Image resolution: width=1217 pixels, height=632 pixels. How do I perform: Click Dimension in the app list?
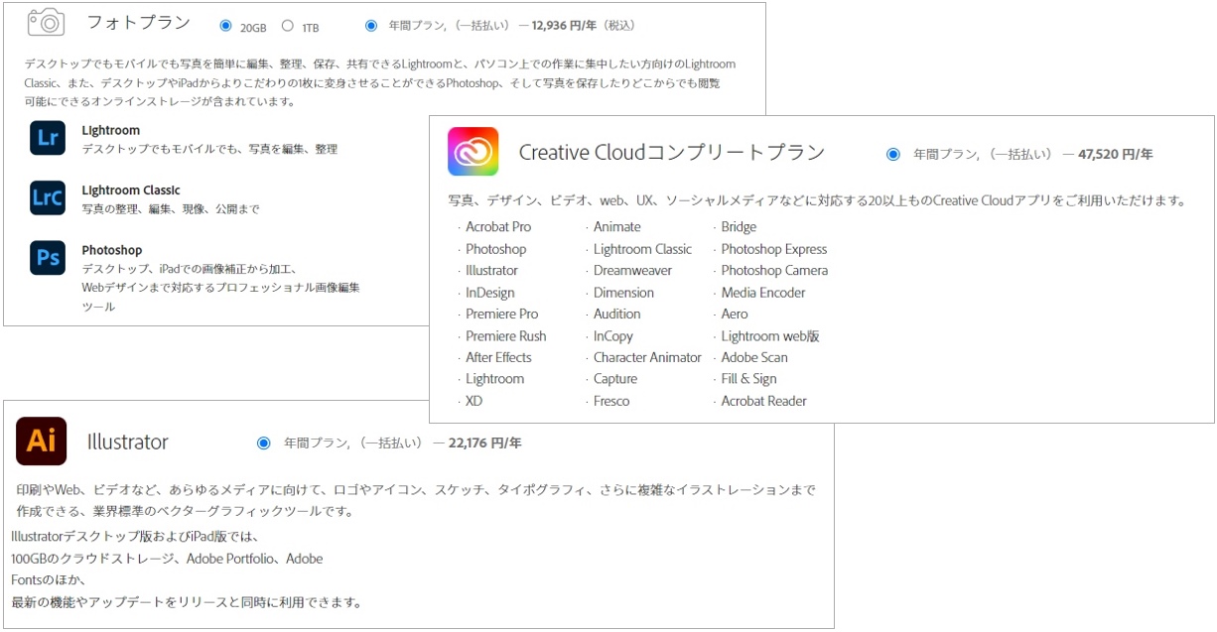624,293
